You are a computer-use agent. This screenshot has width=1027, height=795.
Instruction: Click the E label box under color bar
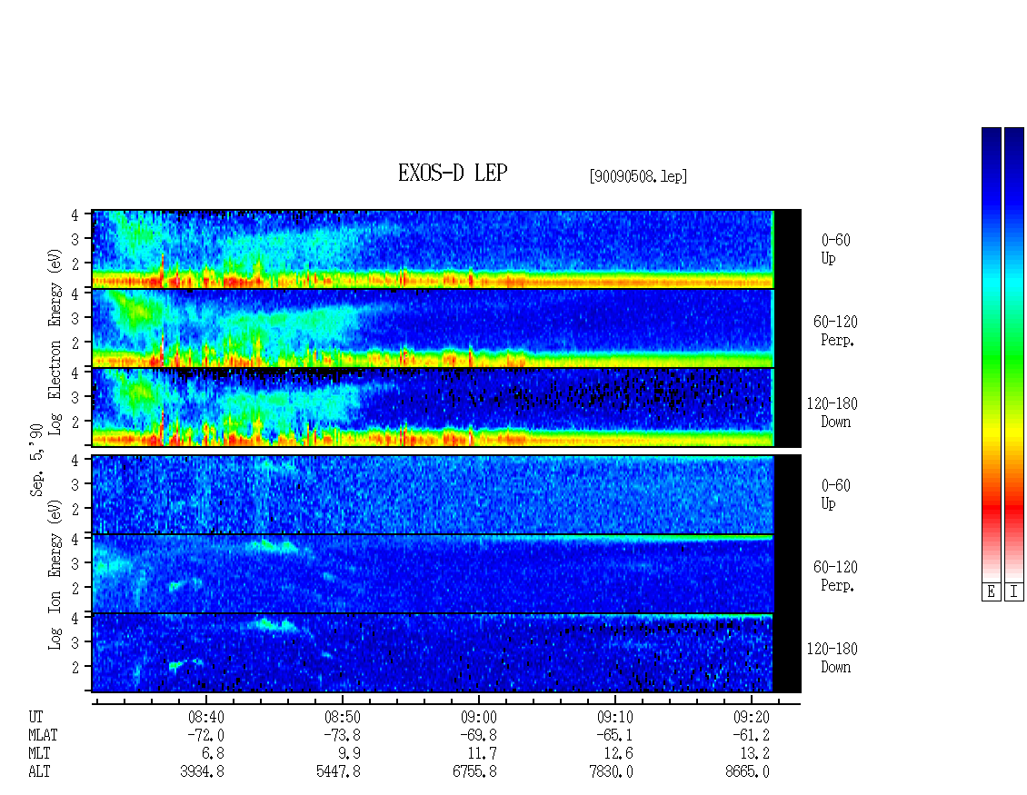991,591
